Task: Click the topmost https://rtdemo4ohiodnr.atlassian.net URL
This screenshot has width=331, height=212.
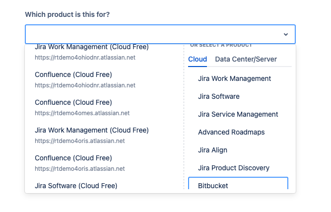Action: click(85, 58)
